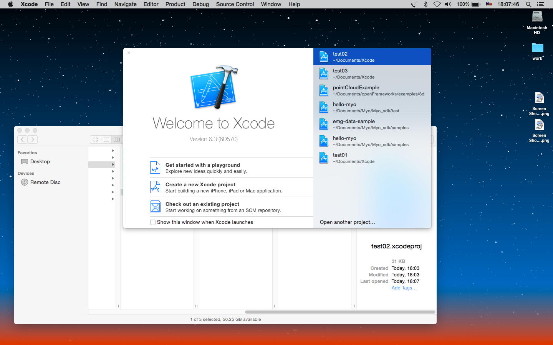Click the Finder horizontal scrollbar

[340, 312]
